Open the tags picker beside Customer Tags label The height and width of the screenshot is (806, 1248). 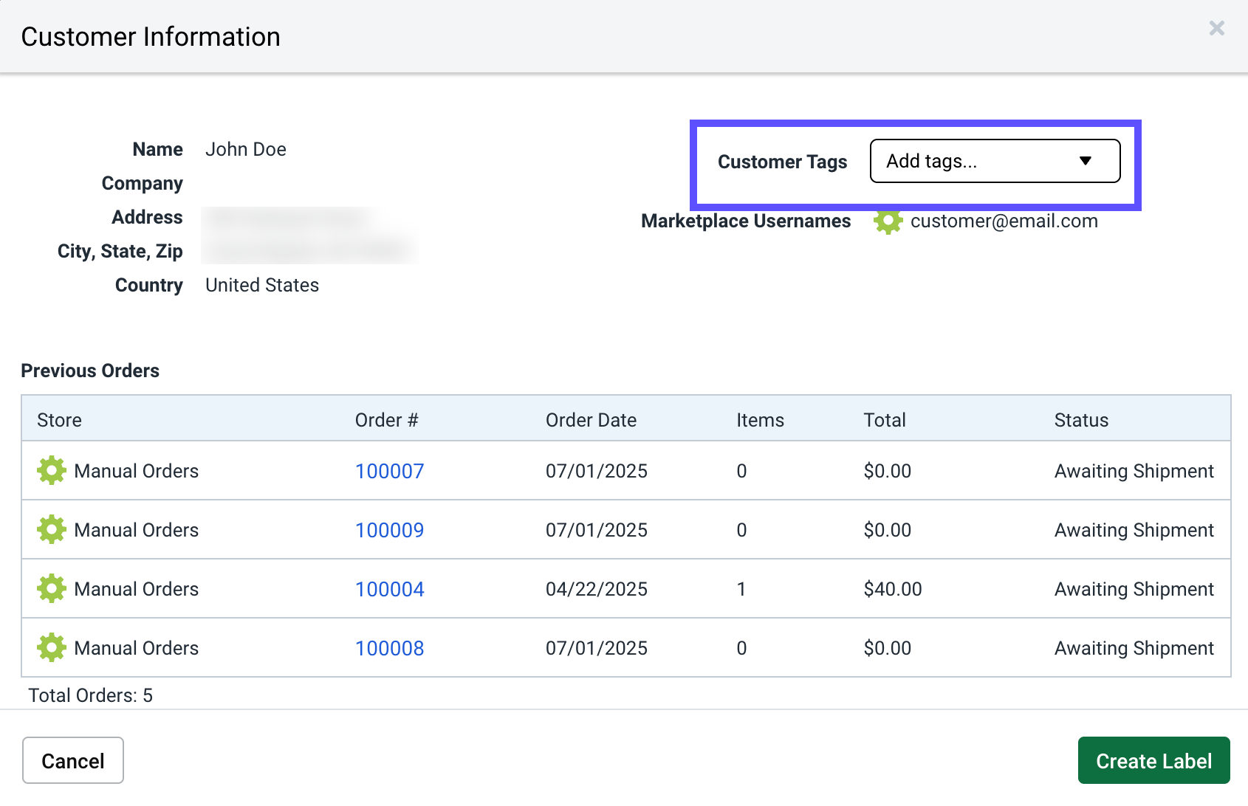(x=994, y=161)
